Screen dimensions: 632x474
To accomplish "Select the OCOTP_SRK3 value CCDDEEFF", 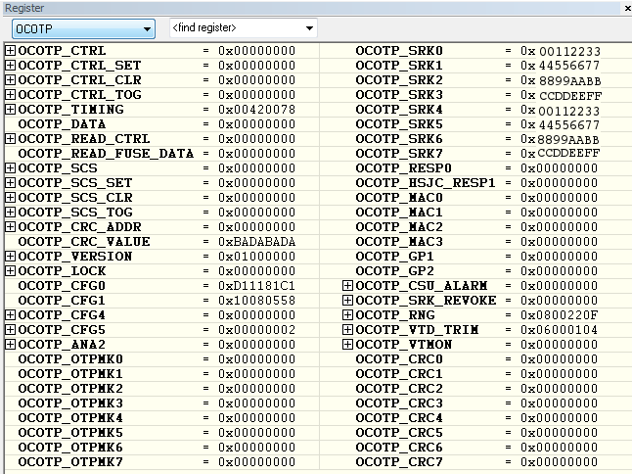I will 570,96.
